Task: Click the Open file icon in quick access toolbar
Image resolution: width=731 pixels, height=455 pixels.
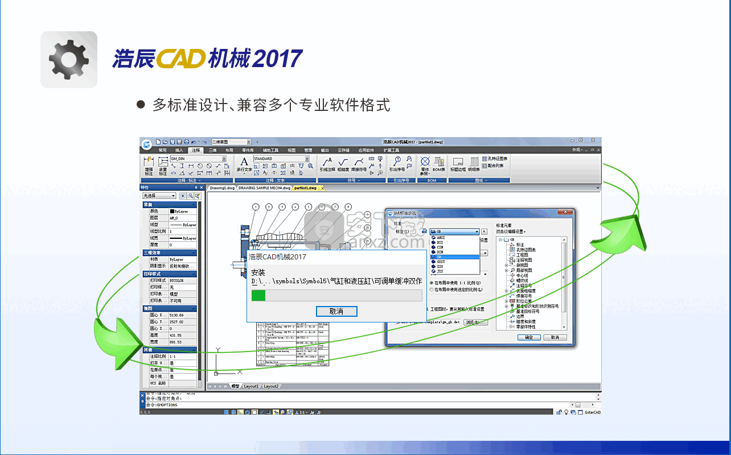Action: tap(165, 141)
